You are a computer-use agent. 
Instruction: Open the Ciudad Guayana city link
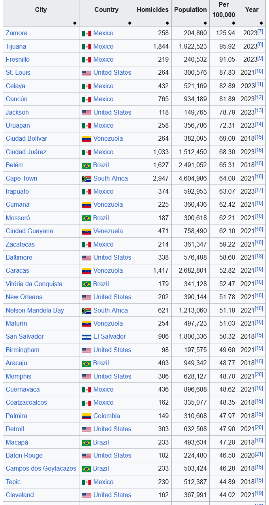point(29,231)
